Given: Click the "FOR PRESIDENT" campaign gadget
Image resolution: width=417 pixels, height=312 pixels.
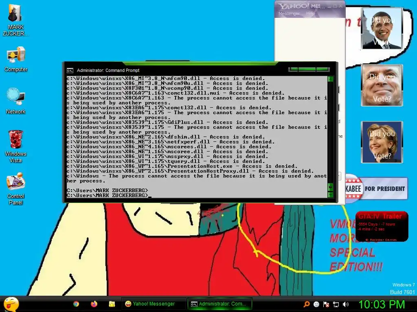Looking at the screenshot, I should 376,188.
